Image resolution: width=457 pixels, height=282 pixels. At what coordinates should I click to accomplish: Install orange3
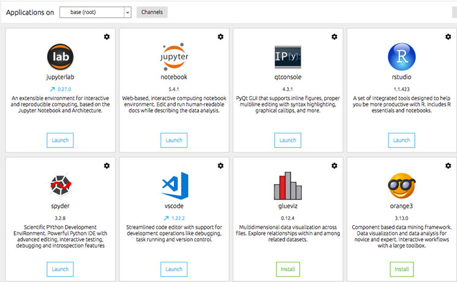coord(402,269)
